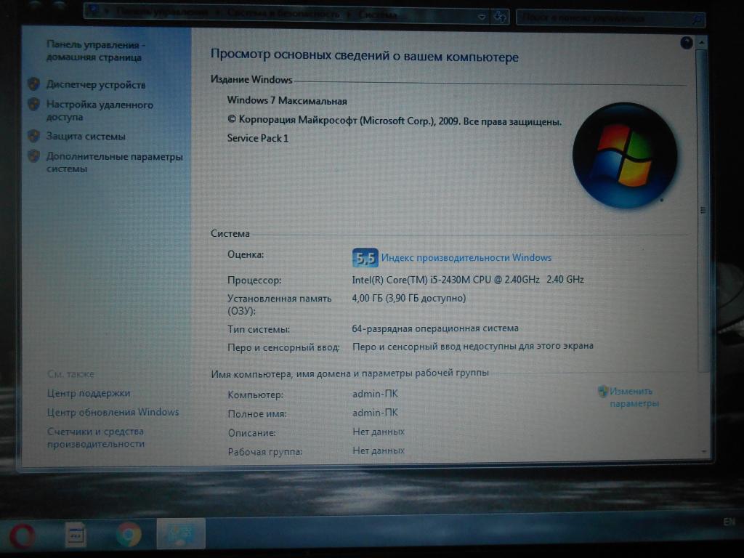The image size is (744, 558).
Task: Click the См. также heading
Action: (x=70, y=374)
